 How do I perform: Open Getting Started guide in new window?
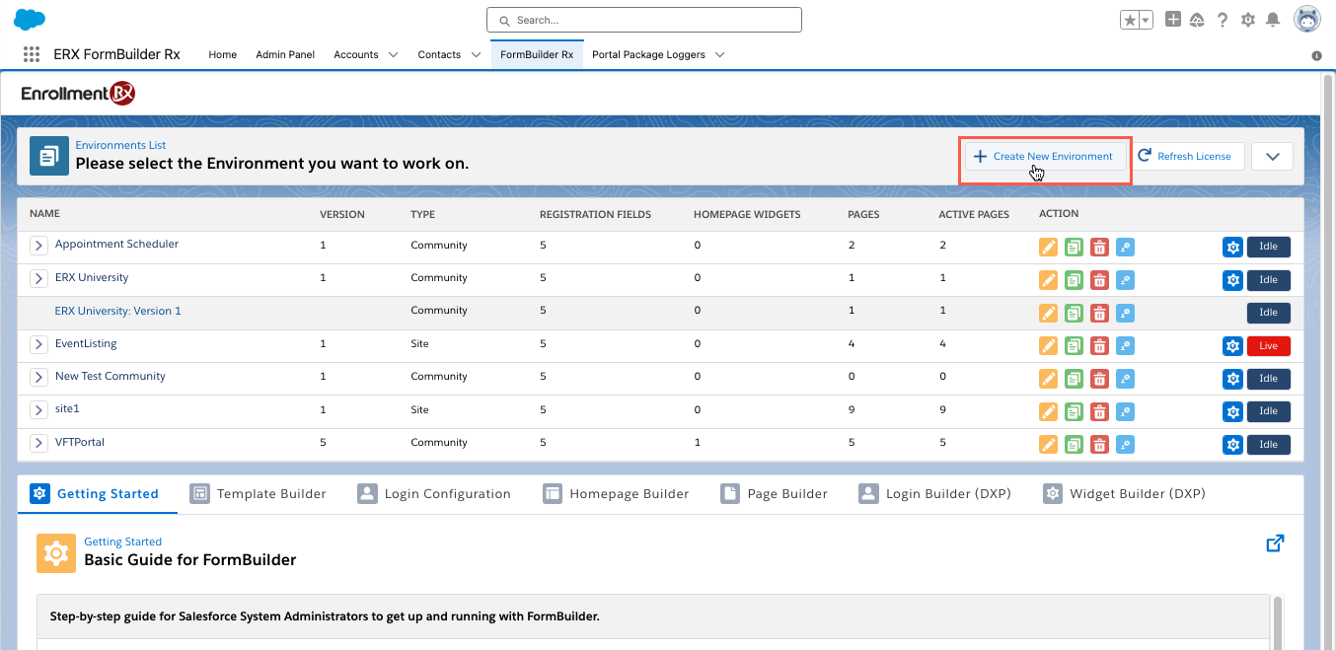point(1275,543)
